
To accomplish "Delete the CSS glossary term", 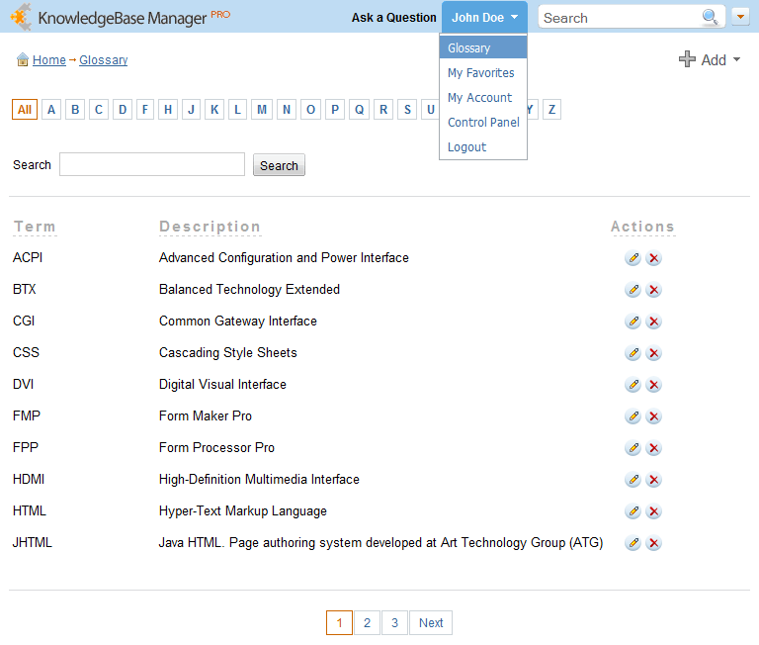I will tap(653, 353).
